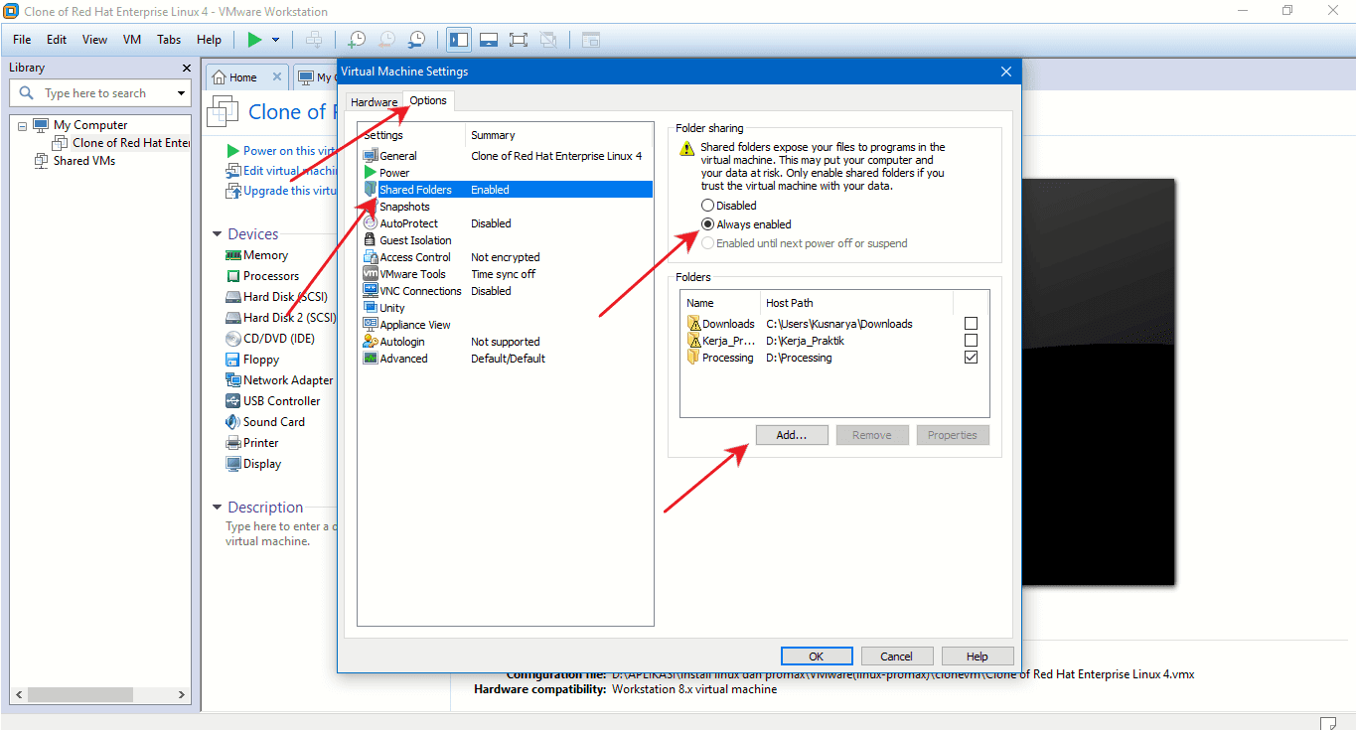Show the console thumbnail view icon

click(488, 39)
